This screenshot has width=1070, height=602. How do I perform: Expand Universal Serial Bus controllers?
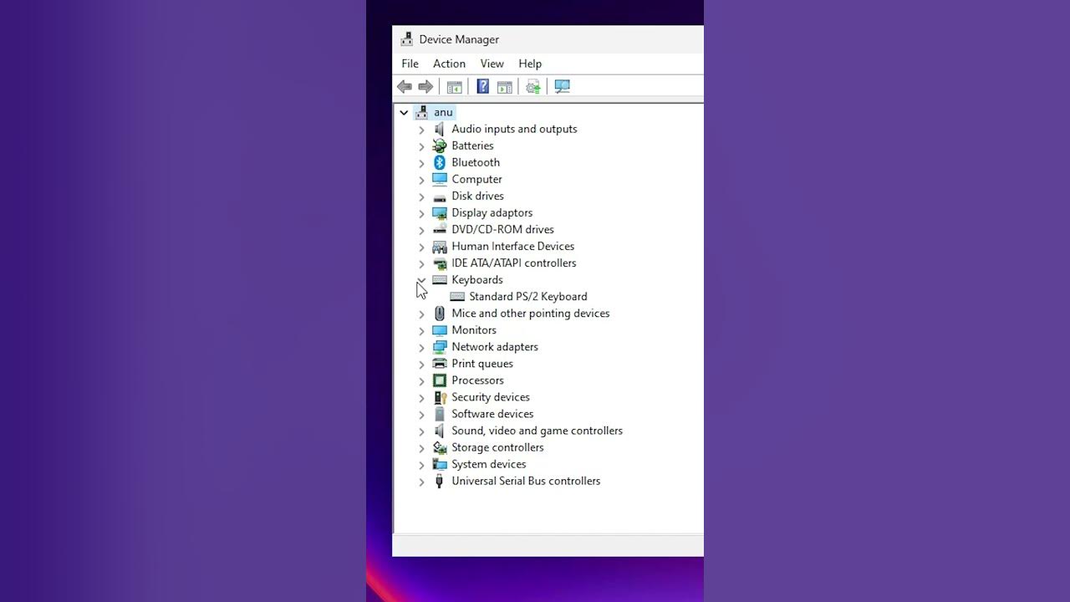pyautogui.click(x=421, y=482)
